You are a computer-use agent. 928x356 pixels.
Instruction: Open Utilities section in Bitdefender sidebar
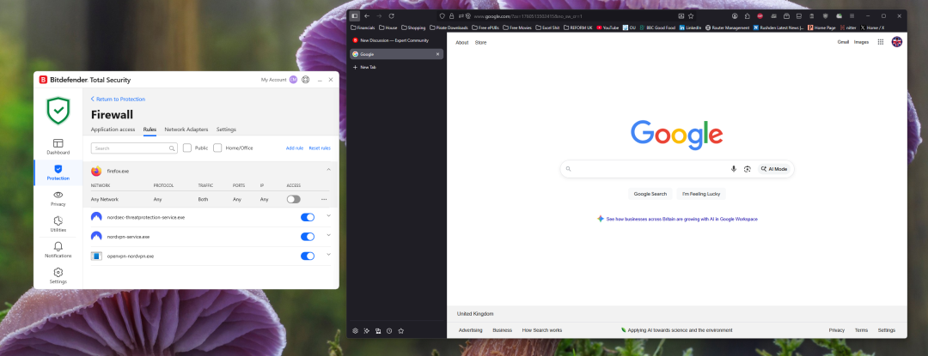[58, 225]
